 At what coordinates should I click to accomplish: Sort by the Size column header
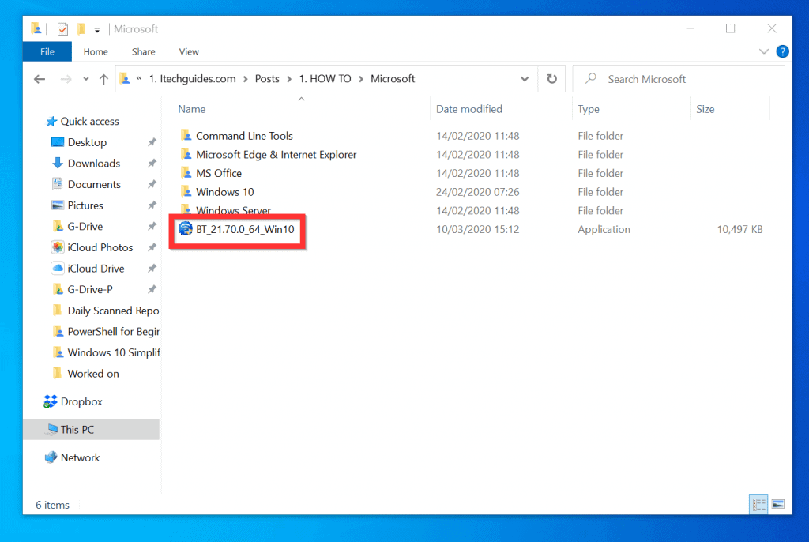(705, 109)
